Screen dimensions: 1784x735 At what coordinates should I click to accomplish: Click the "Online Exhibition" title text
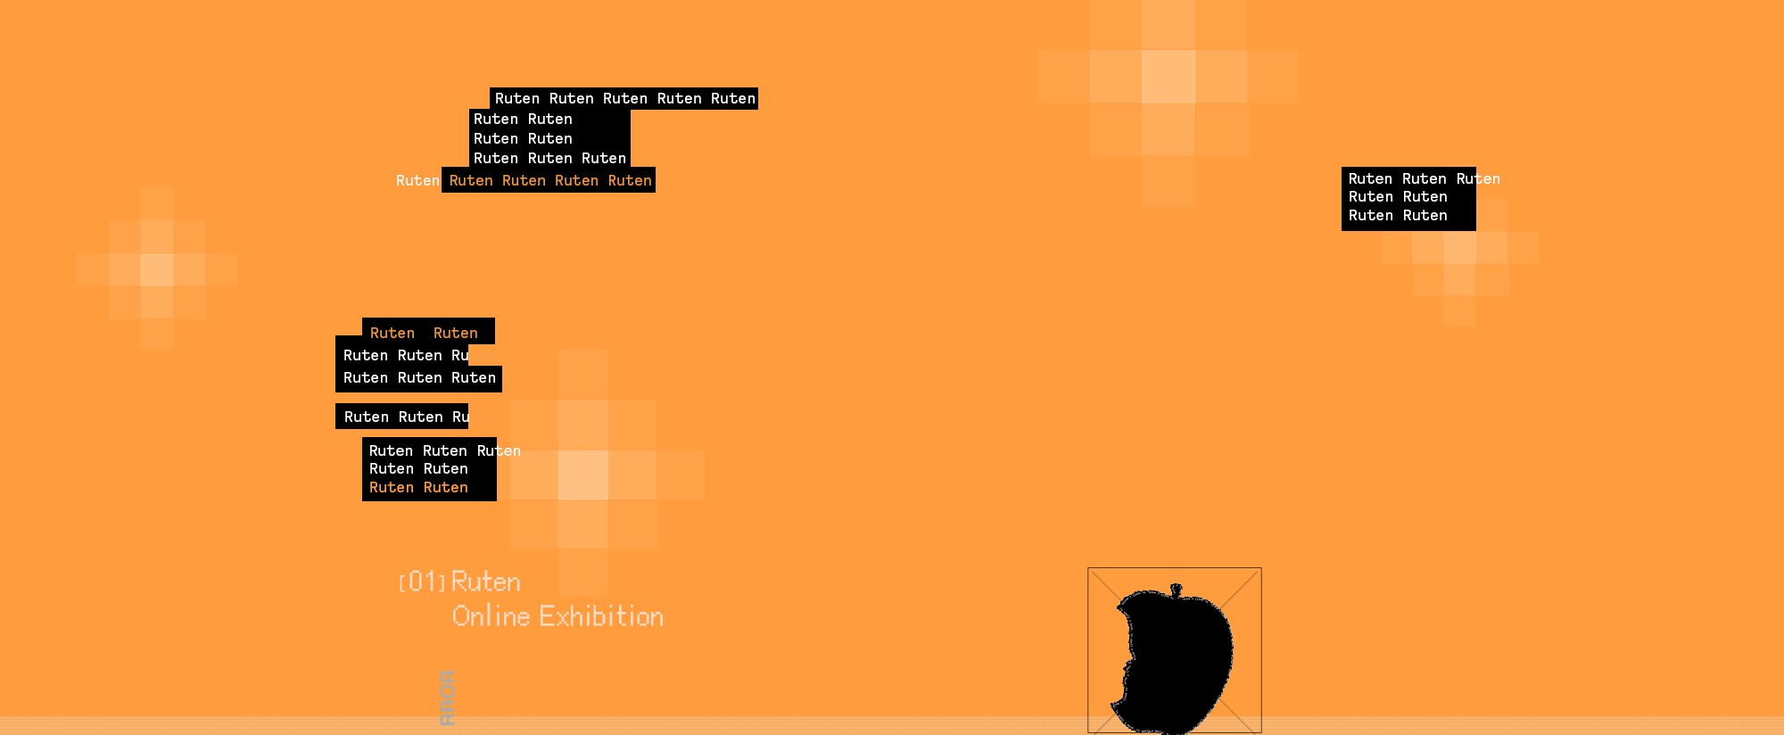coord(557,616)
